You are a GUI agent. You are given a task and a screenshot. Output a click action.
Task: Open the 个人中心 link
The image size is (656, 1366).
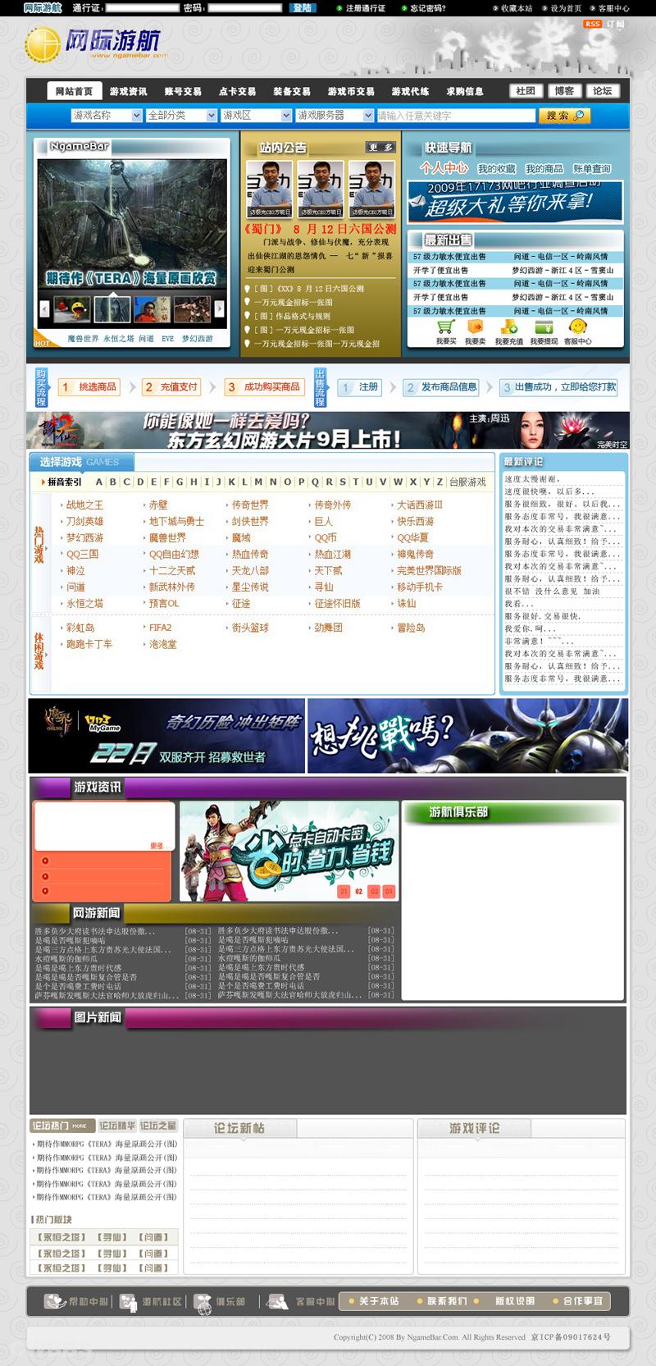[444, 168]
